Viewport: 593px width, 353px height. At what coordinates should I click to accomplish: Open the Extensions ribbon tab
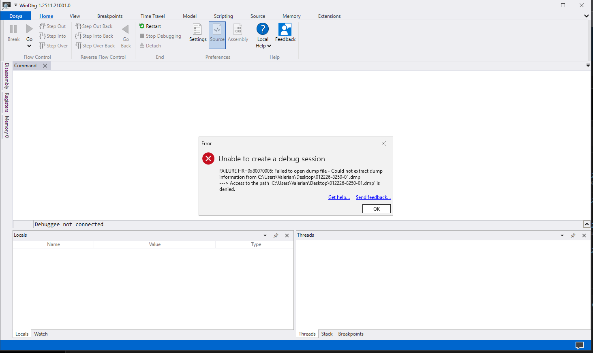330,16
